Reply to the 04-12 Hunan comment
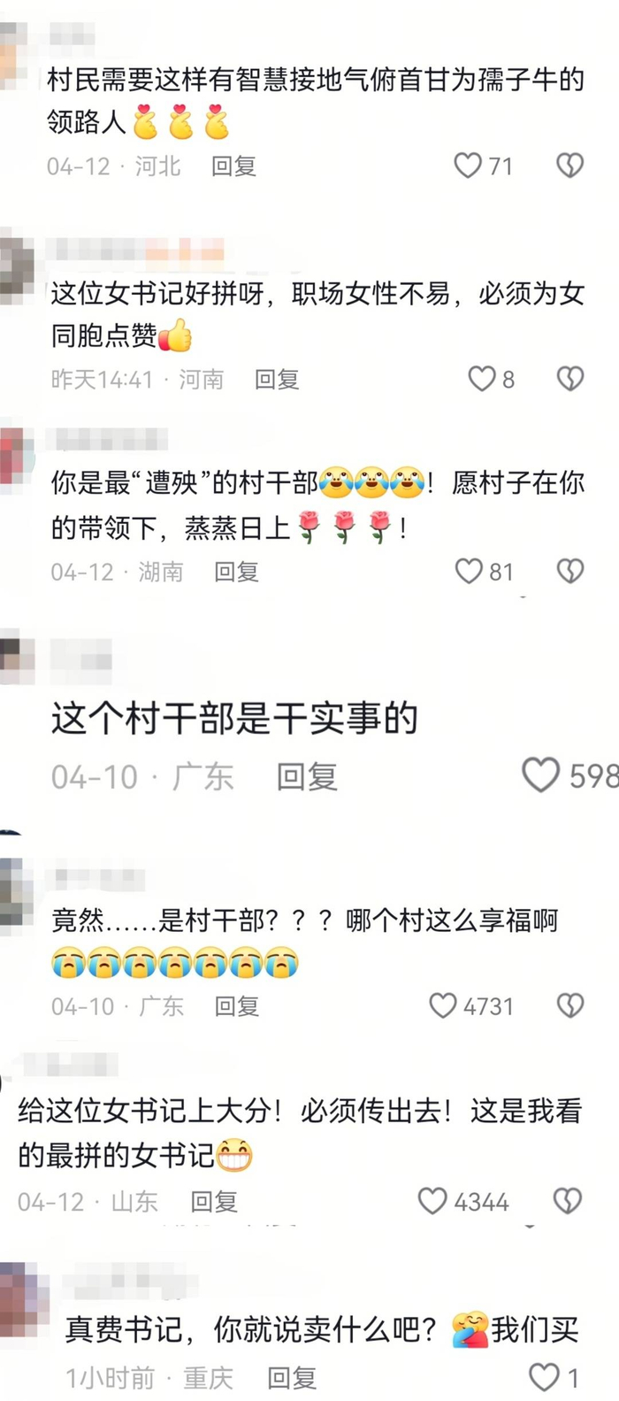 coord(236,571)
